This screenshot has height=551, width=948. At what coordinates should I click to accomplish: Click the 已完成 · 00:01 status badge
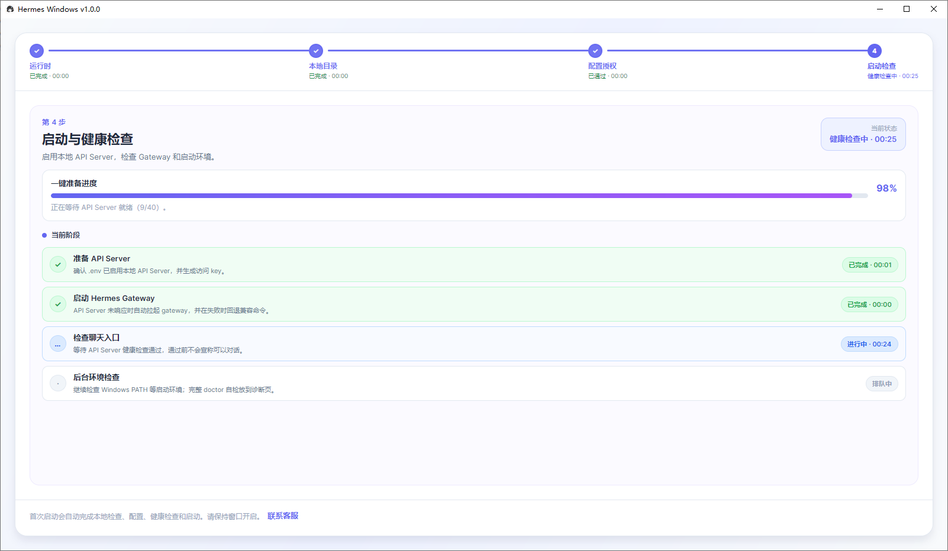(x=870, y=265)
